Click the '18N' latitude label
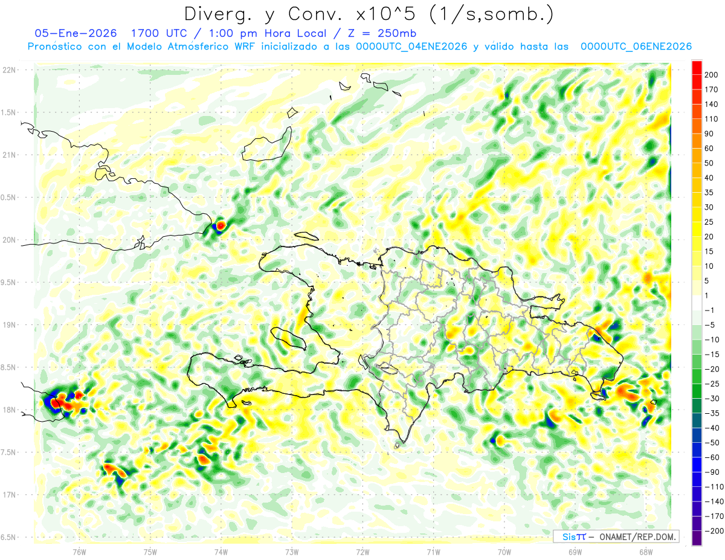The width and height of the screenshot is (725, 560). pyautogui.click(x=9, y=410)
